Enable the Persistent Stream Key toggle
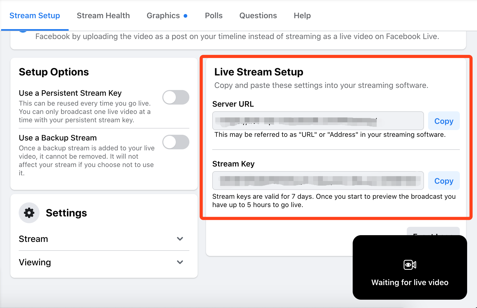 (x=176, y=97)
